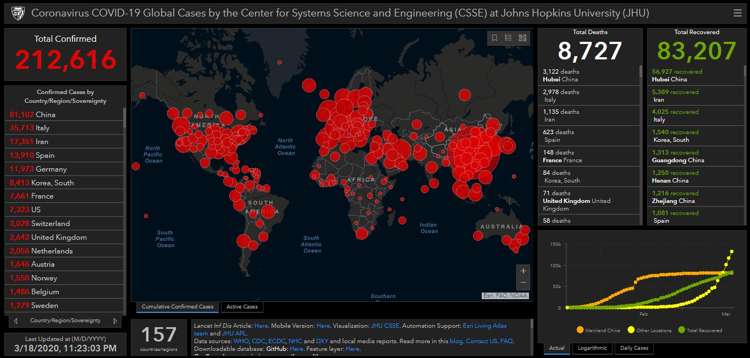Image resolution: width=750 pixels, height=358 pixels.
Task: Zoom out of the map with minus
Action: pos(523,283)
